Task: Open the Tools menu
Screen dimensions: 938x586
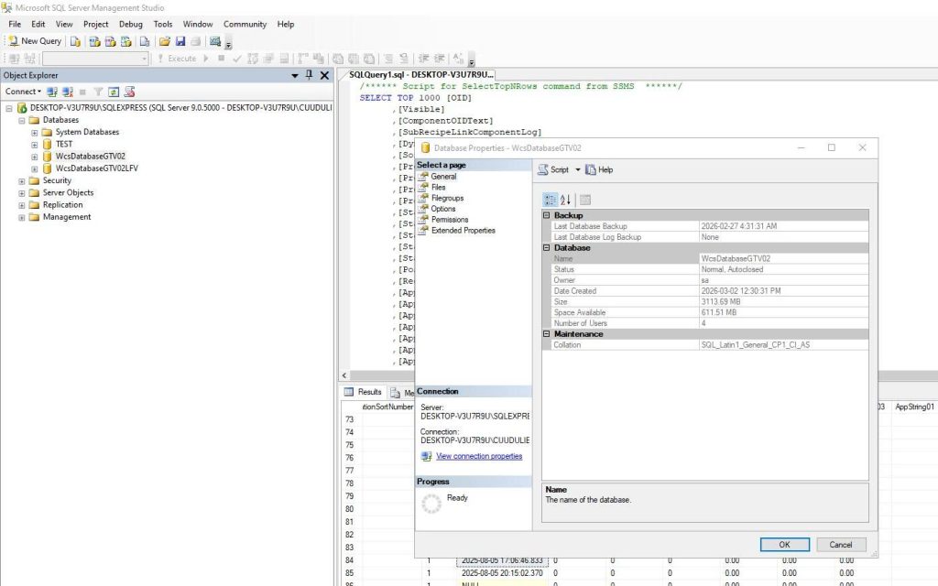Action: point(163,24)
